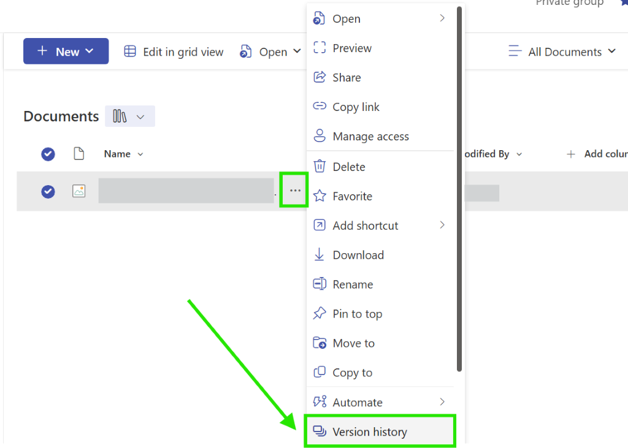The width and height of the screenshot is (628, 448).
Task: Choose Copy link in the menu
Action: click(380, 107)
